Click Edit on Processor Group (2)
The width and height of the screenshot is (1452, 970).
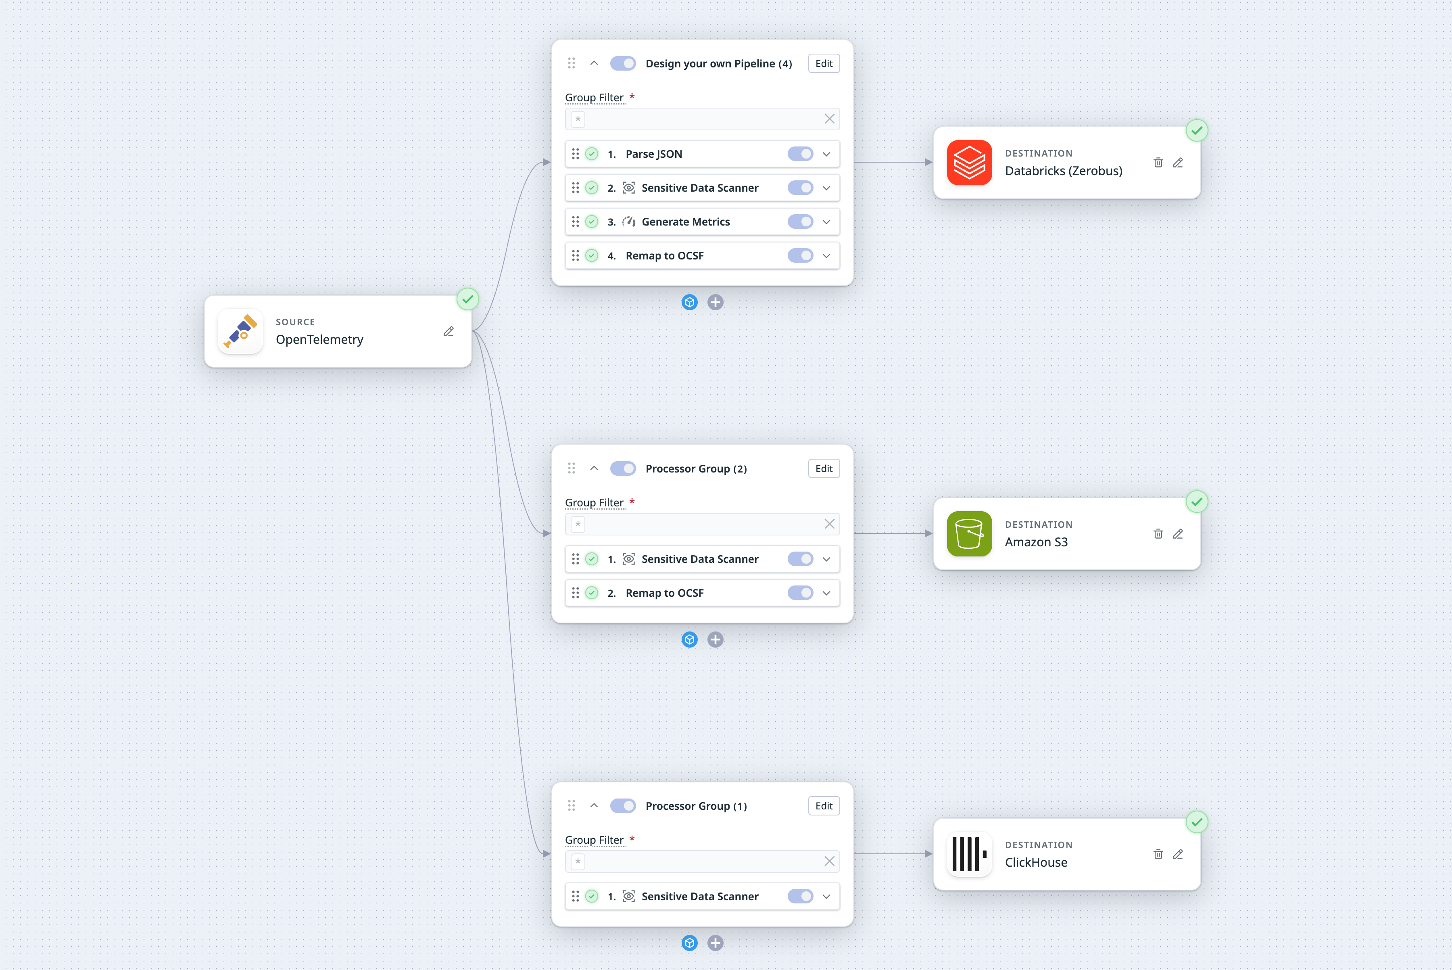[x=824, y=468]
